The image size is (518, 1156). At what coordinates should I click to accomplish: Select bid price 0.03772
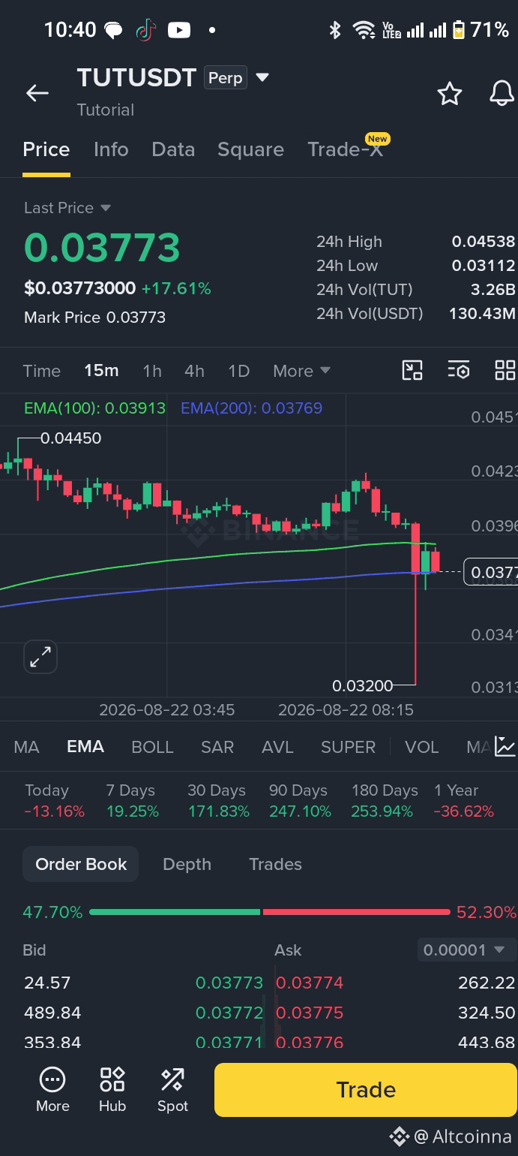[229, 1013]
